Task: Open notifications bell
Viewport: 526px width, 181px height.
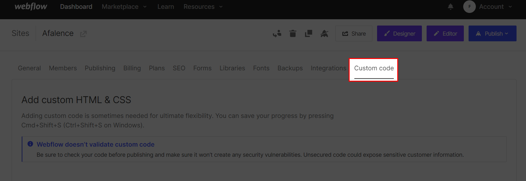Action: pos(451,7)
